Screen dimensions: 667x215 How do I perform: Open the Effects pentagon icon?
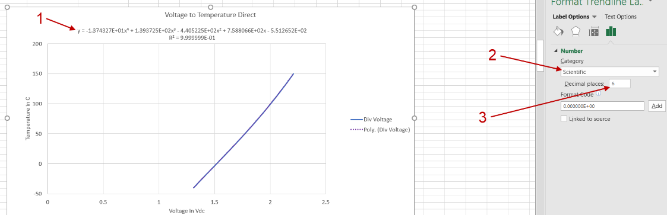(x=575, y=32)
